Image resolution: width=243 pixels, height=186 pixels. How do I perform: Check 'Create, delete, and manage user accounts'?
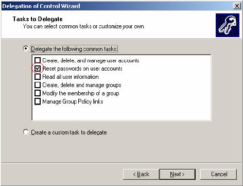[x=38, y=60]
